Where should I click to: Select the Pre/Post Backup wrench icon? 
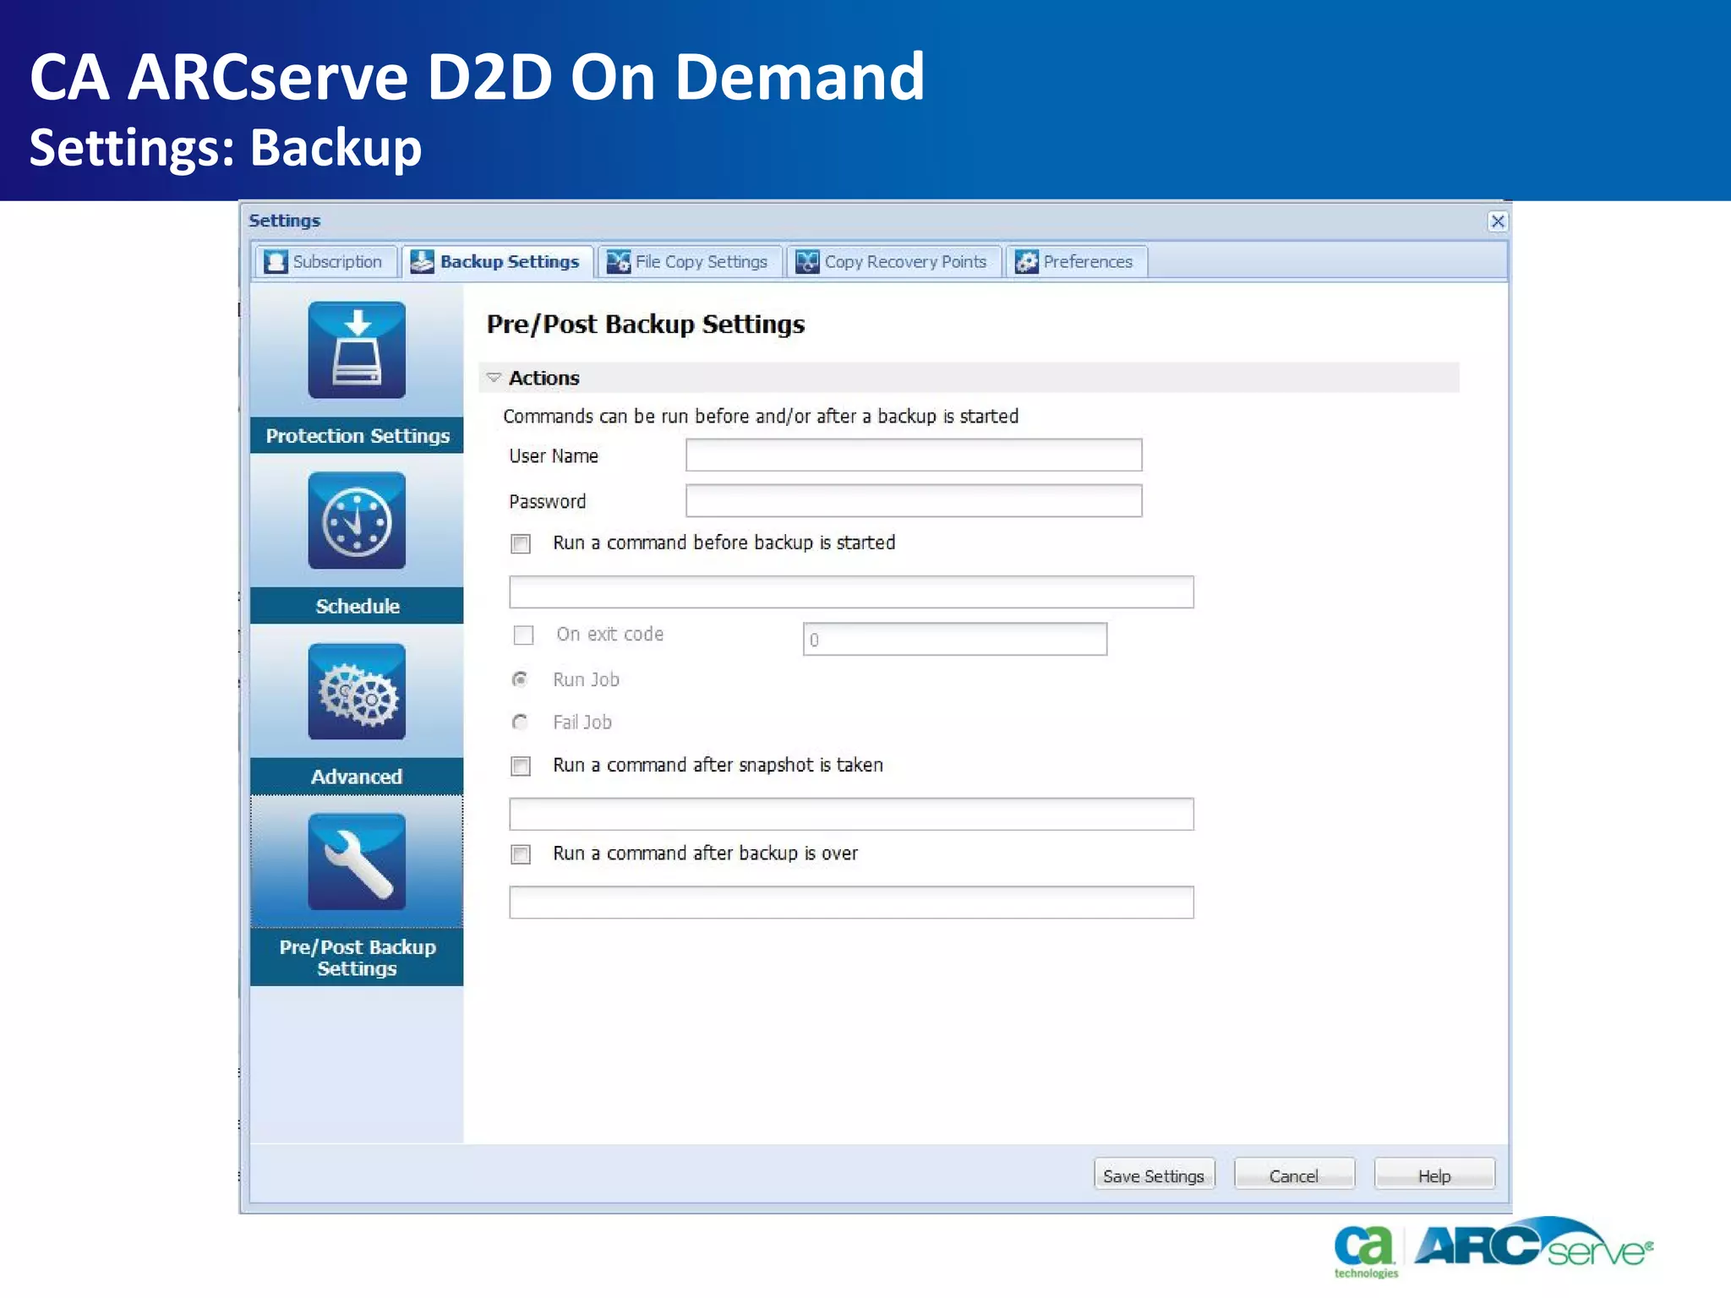click(357, 862)
